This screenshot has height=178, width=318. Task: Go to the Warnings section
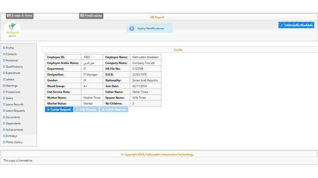pos(11,86)
